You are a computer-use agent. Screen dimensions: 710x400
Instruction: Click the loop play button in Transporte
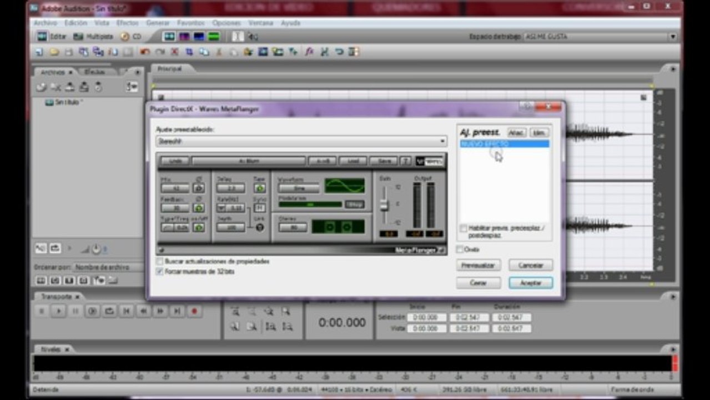(109, 311)
